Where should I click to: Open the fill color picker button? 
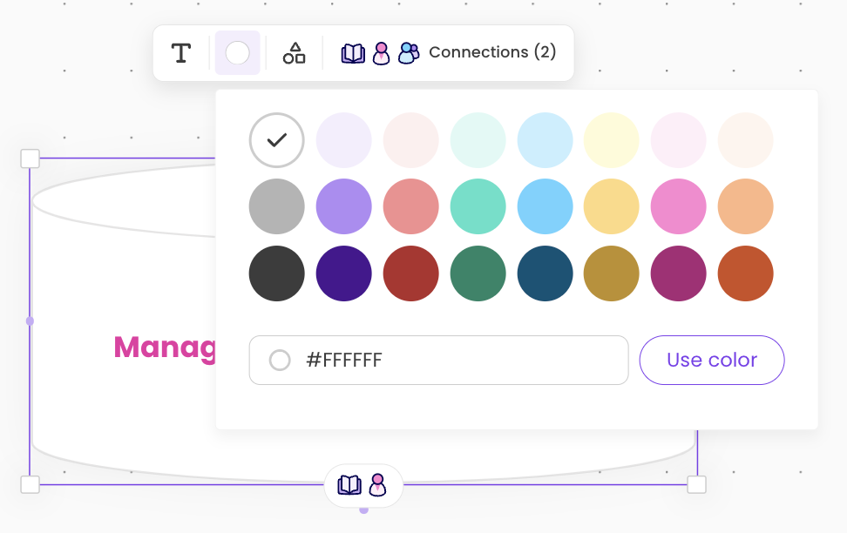(x=237, y=53)
